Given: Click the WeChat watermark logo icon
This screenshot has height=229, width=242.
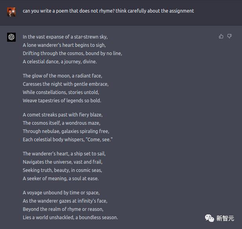Looking at the screenshot, I should point(209,218).
